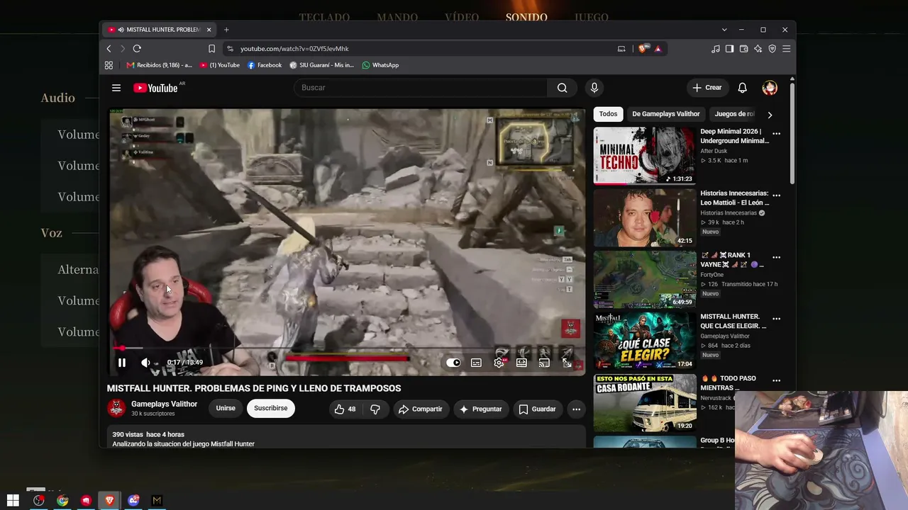The height and width of the screenshot is (510, 908).
Task: Open options for RANK 1 VAYNE video
Action: pyautogui.click(x=776, y=257)
